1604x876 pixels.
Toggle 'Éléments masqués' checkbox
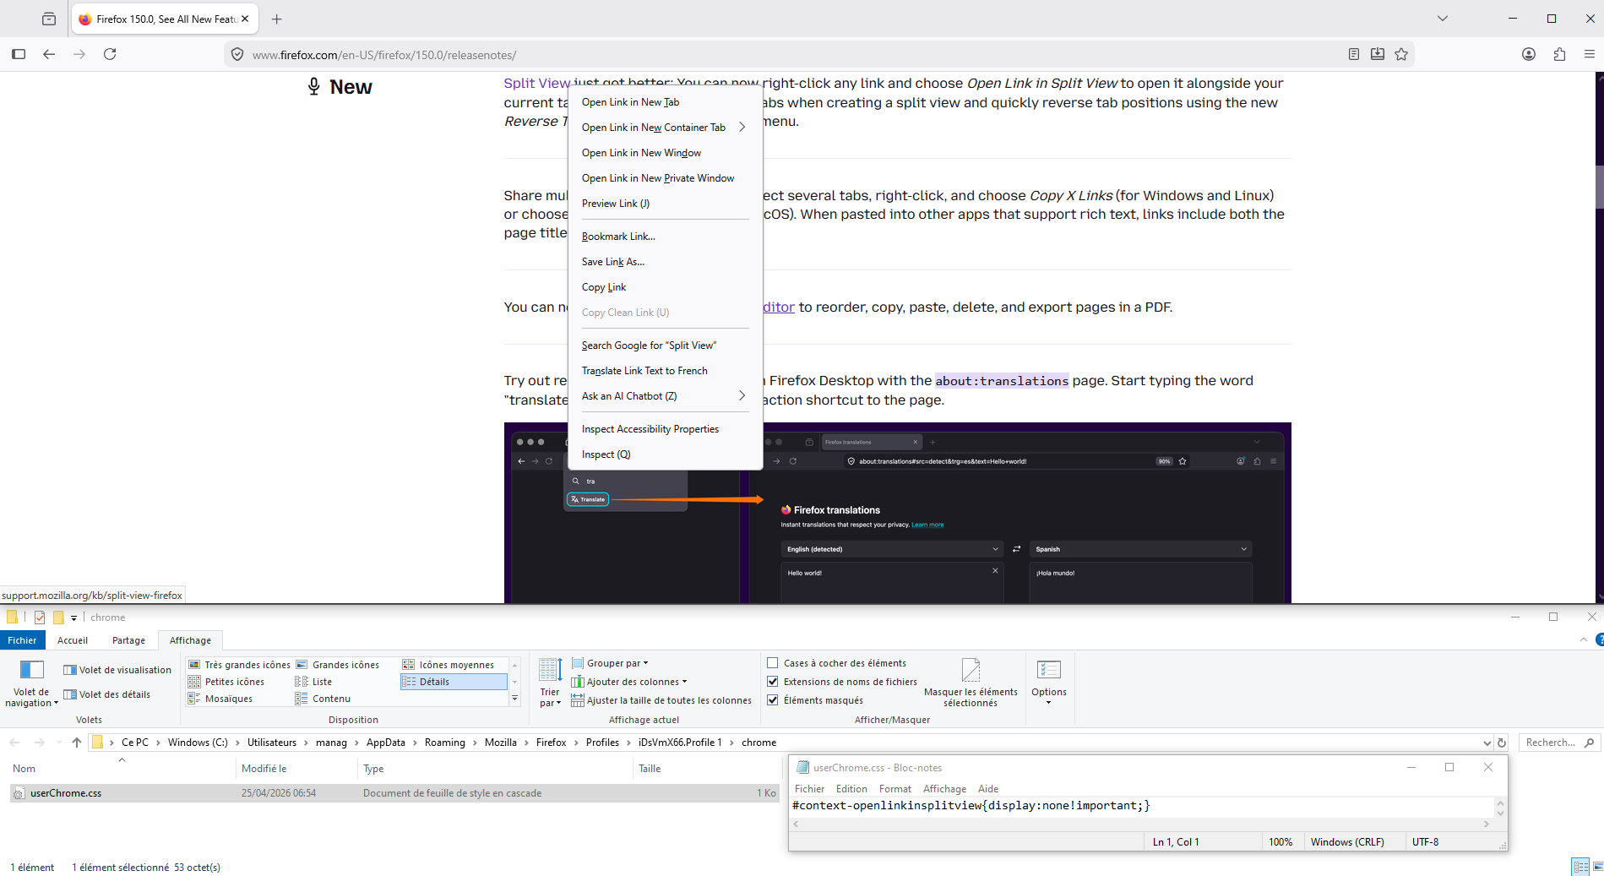coord(772,700)
